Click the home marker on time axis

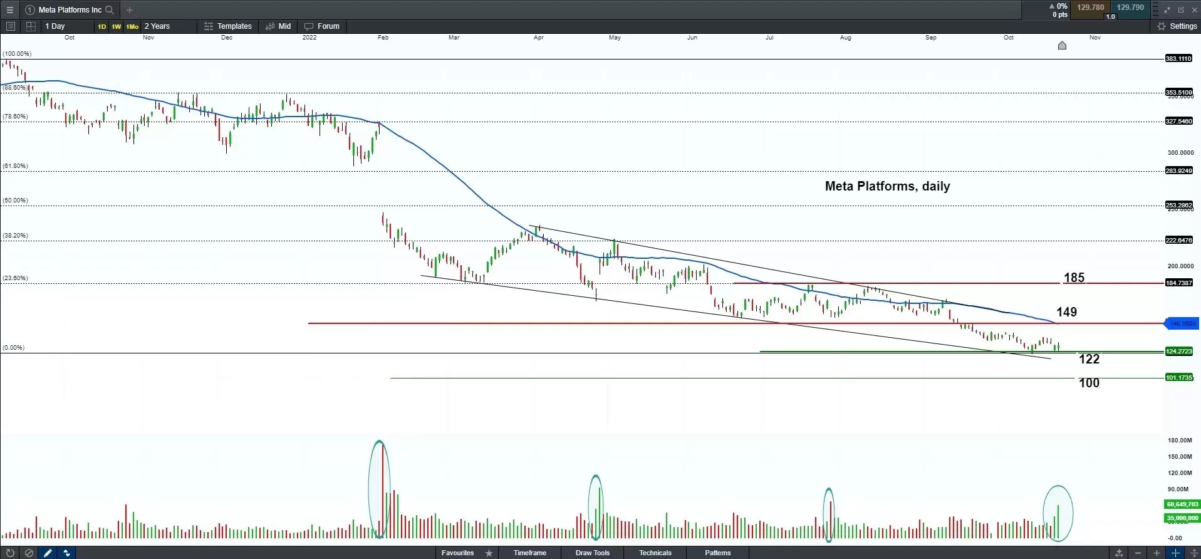1062,45
